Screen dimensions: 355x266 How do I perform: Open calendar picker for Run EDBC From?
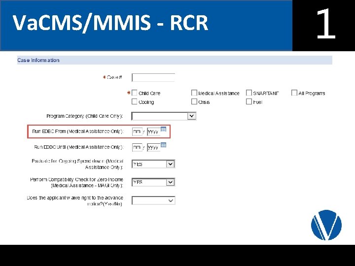[x=164, y=129]
